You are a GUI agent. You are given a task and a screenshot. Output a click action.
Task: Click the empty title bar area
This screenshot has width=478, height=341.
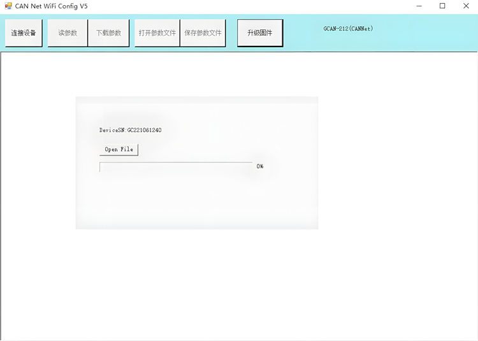click(x=255, y=6)
